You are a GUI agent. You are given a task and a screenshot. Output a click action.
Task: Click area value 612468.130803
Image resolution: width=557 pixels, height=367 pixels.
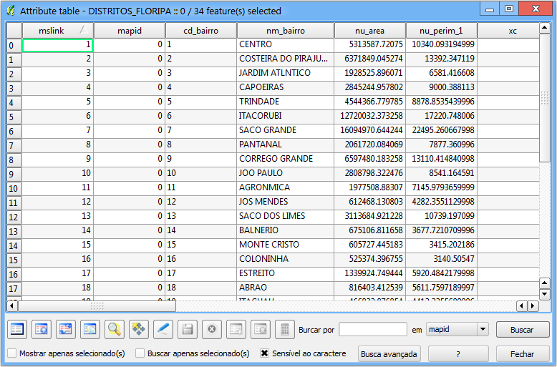(370, 202)
